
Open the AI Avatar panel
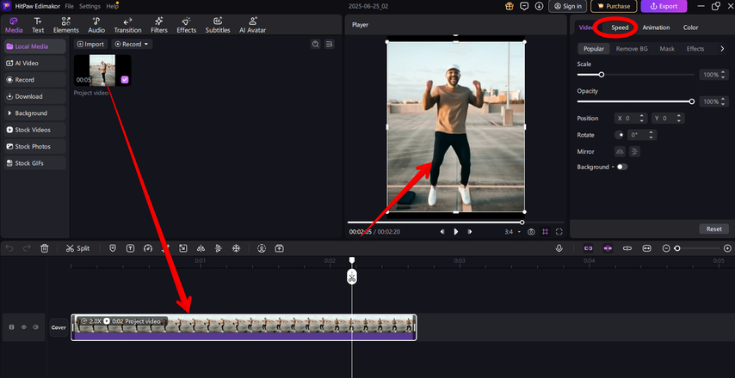pos(253,25)
